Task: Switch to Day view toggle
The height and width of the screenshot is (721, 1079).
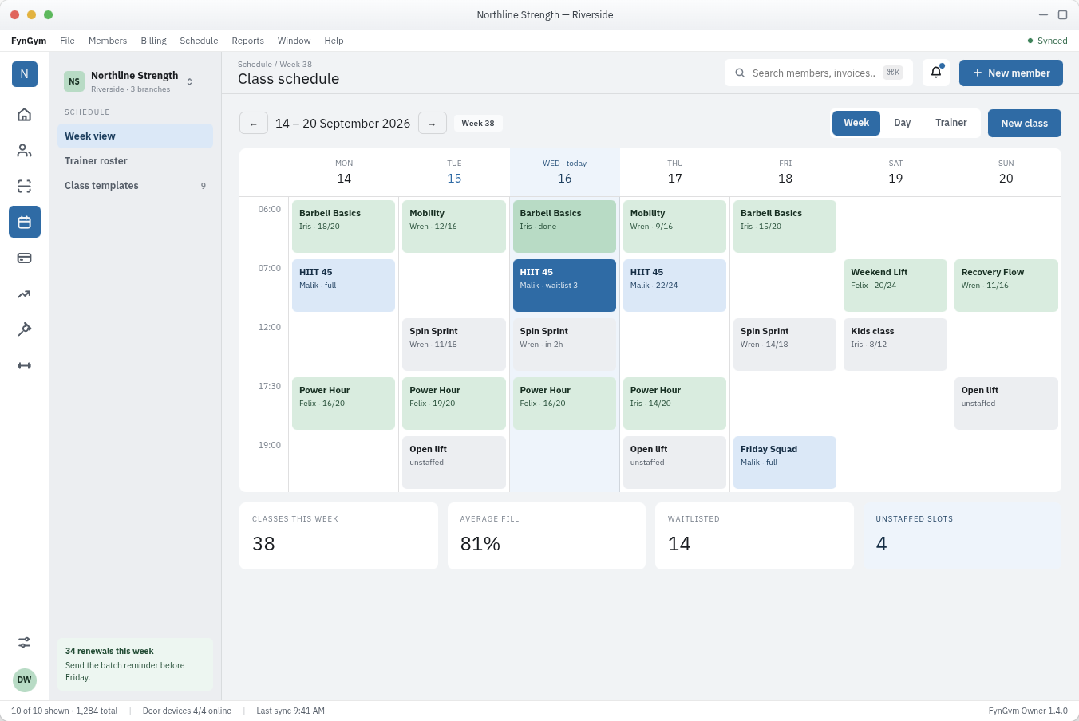Action: tap(903, 123)
